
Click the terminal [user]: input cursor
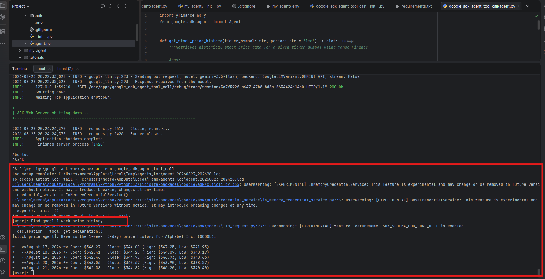(32, 273)
